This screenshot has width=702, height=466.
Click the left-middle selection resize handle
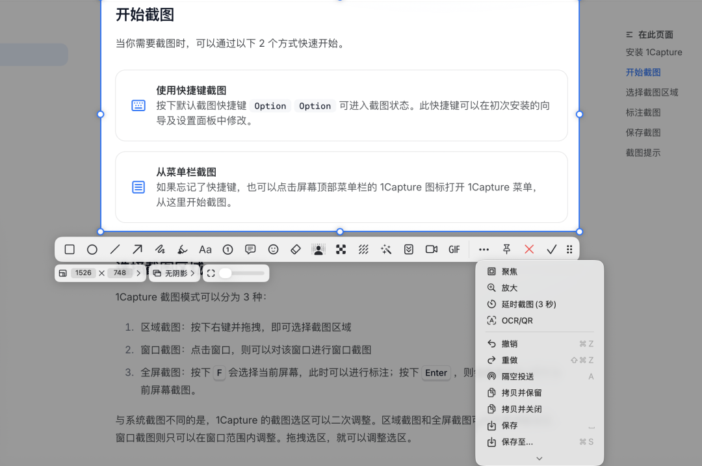point(101,114)
